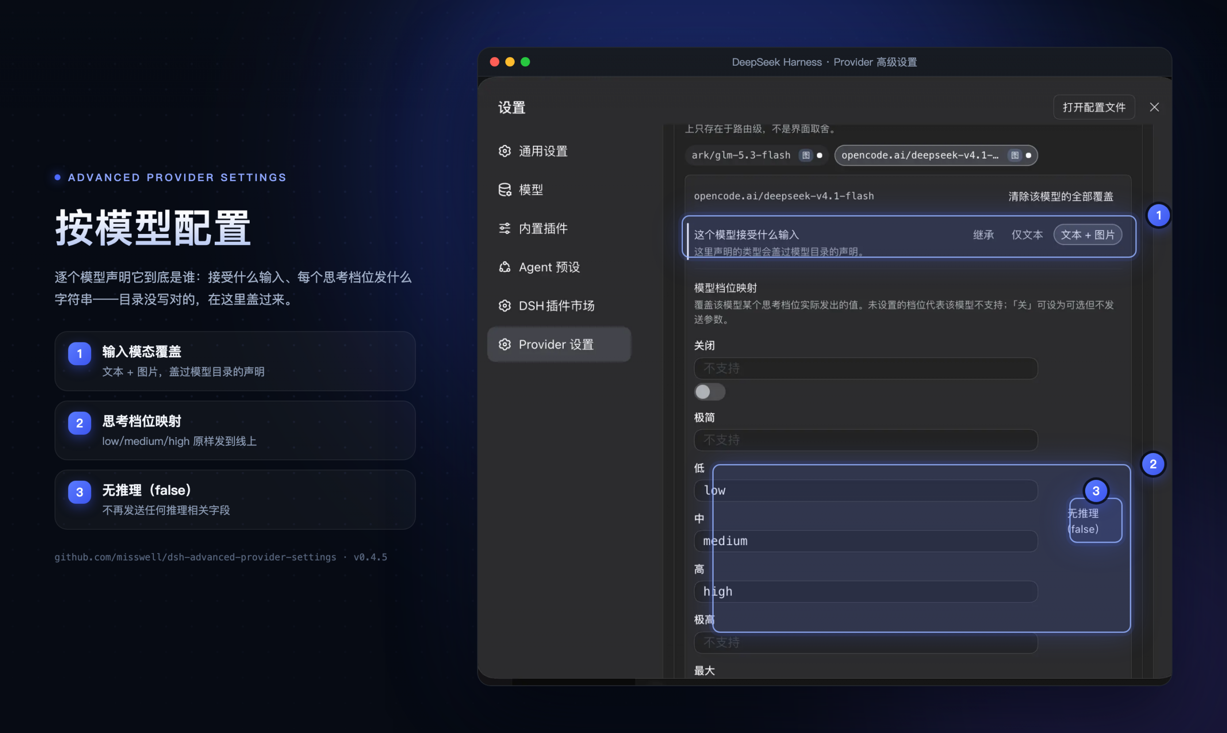
Task: Click the gear icon beside 通用设置
Action: point(504,151)
